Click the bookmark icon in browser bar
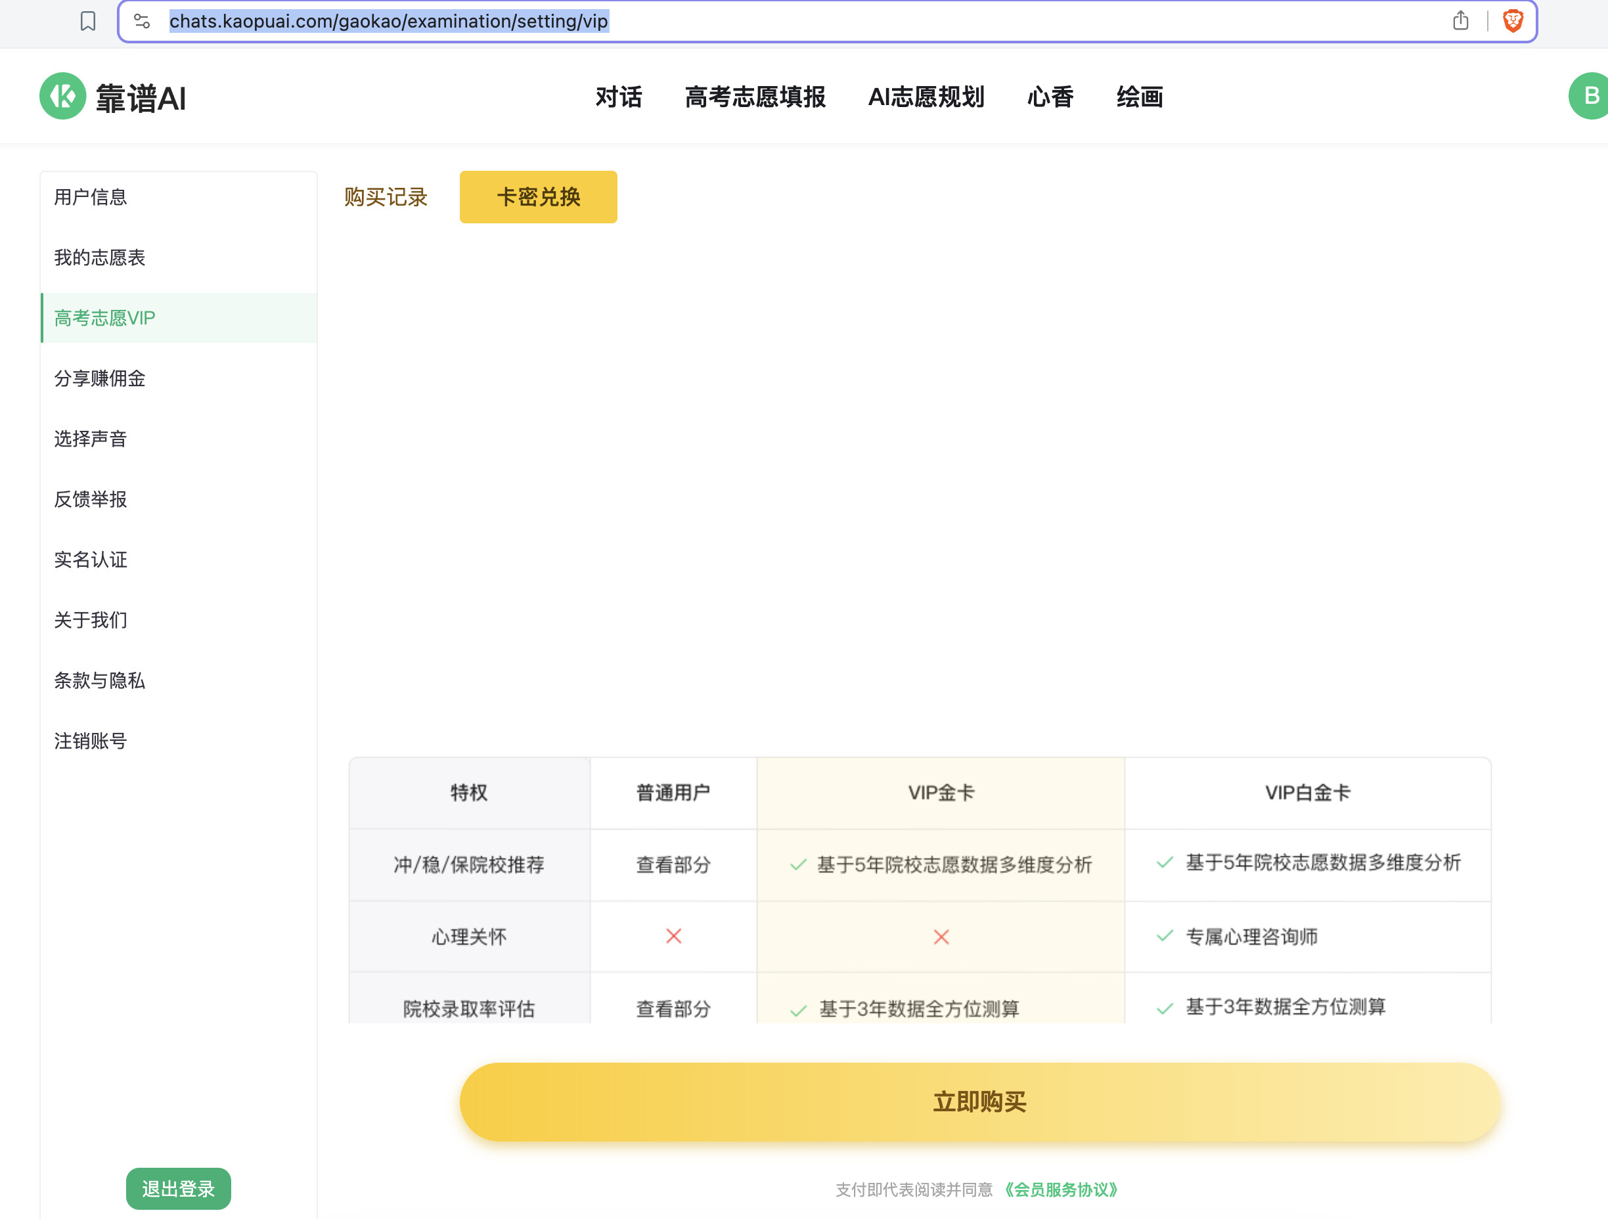1608x1219 pixels. 88,21
